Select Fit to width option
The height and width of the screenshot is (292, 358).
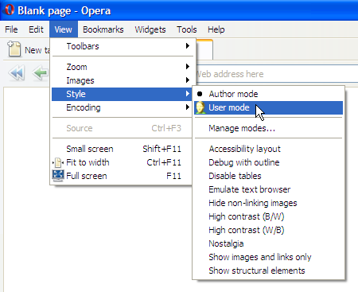click(122, 162)
